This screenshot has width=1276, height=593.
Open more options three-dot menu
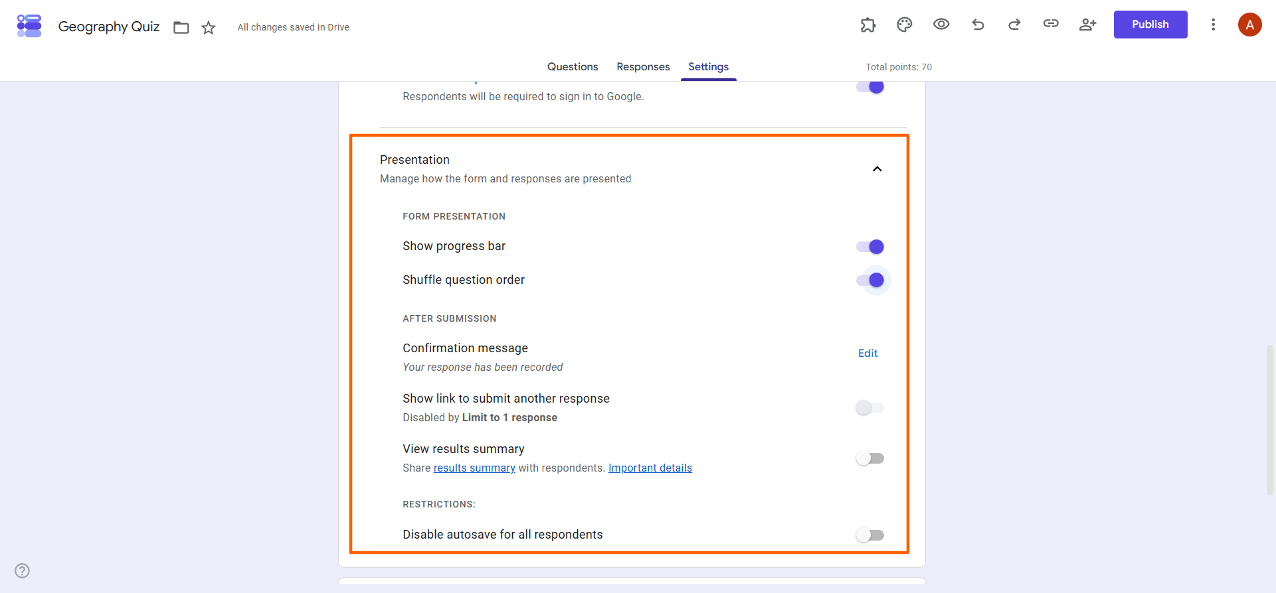click(1213, 25)
